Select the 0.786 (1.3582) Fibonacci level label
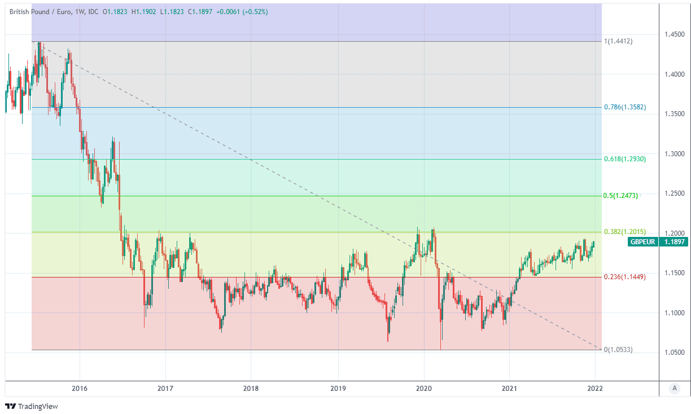 pyautogui.click(x=625, y=107)
